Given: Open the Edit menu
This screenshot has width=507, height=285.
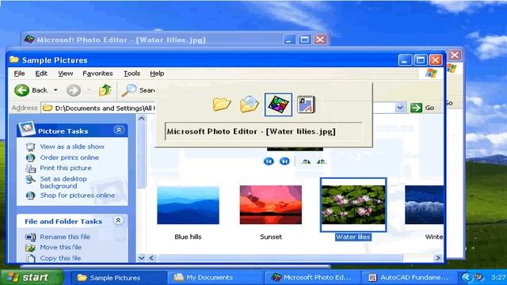Looking at the screenshot, I should point(41,74).
